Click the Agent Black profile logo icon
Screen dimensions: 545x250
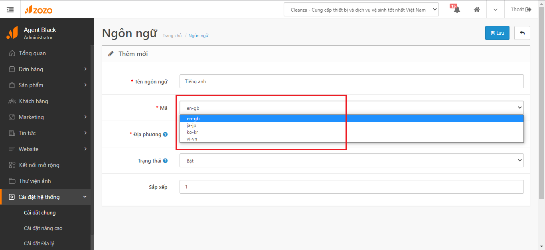[12, 32]
